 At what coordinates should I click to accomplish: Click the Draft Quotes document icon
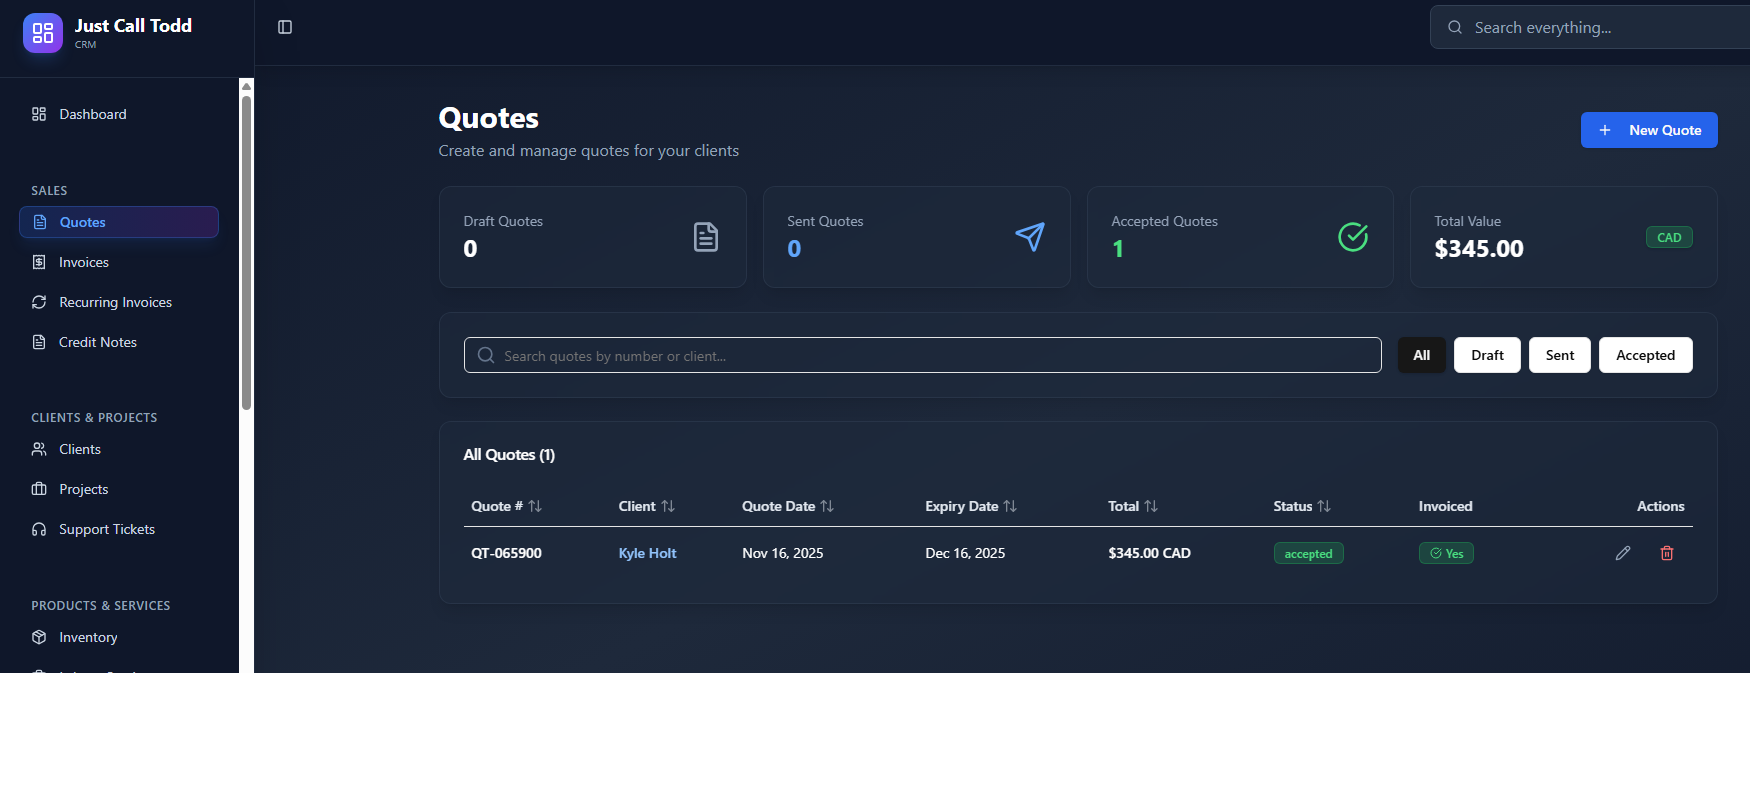705,237
